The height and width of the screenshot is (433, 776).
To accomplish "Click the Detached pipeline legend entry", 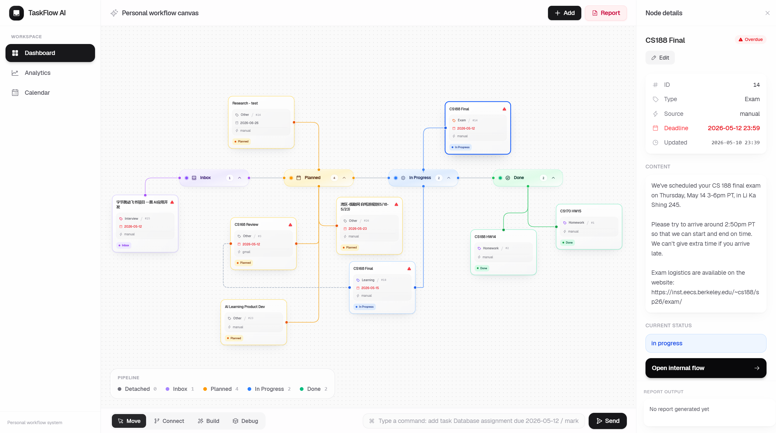I will click(137, 389).
